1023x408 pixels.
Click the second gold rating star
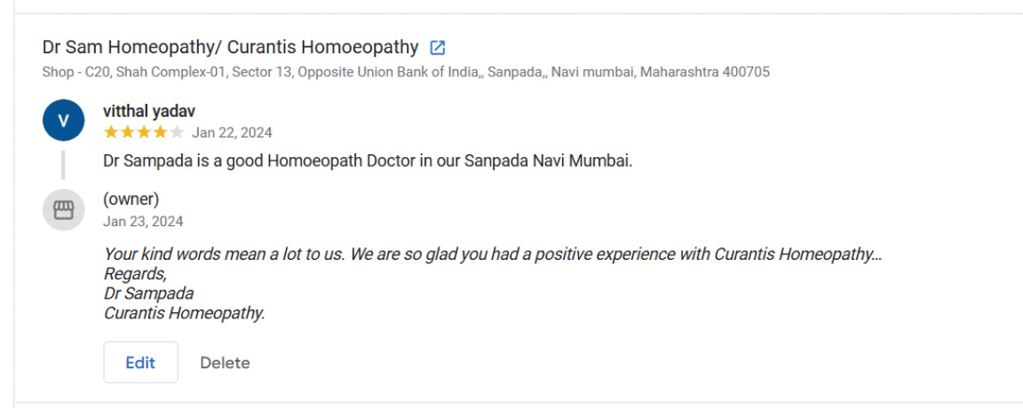click(127, 133)
